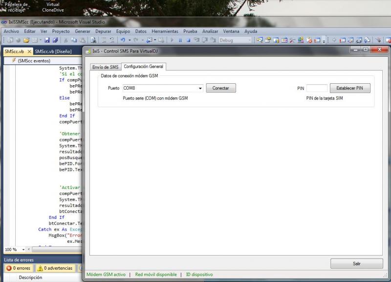This screenshot has width=391, height=282.
Task: Click the Establecer PIN button
Action: 350,88
